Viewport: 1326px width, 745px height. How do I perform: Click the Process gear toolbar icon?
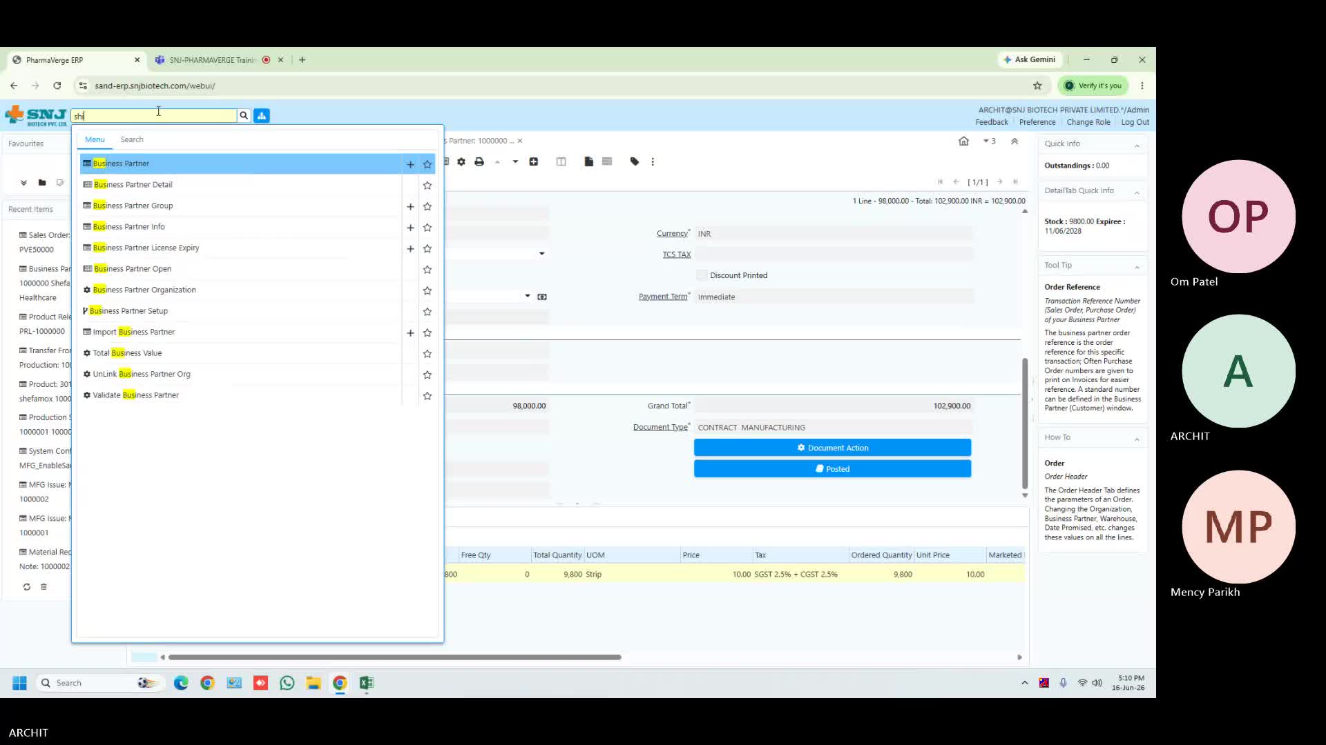tap(461, 161)
